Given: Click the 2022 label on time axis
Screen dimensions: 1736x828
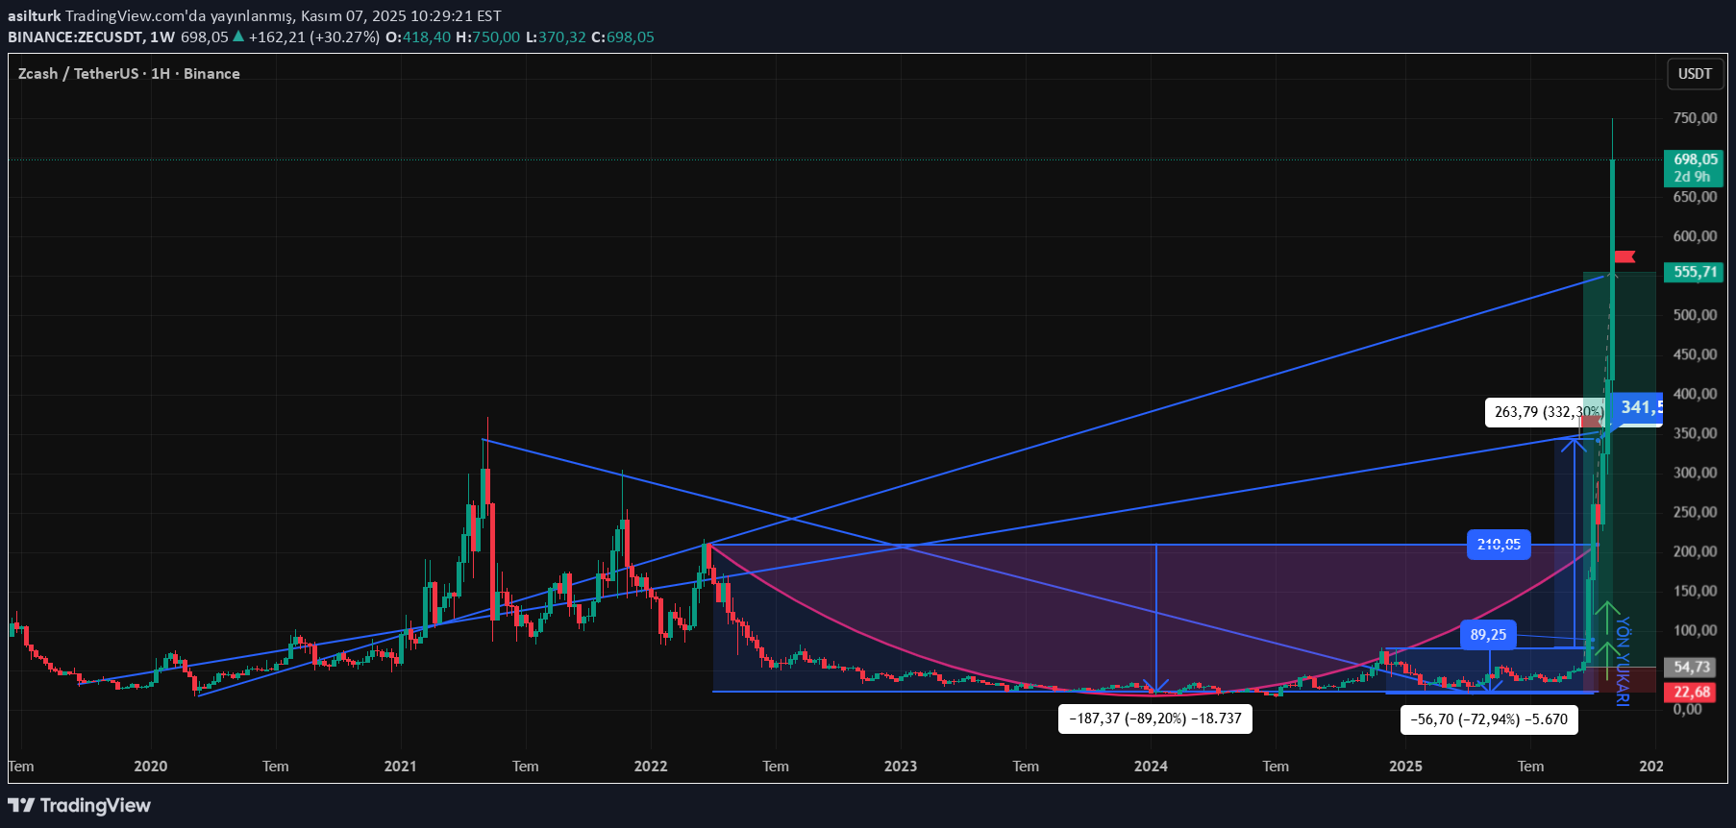Looking at the screenshot, I should 651,767.
